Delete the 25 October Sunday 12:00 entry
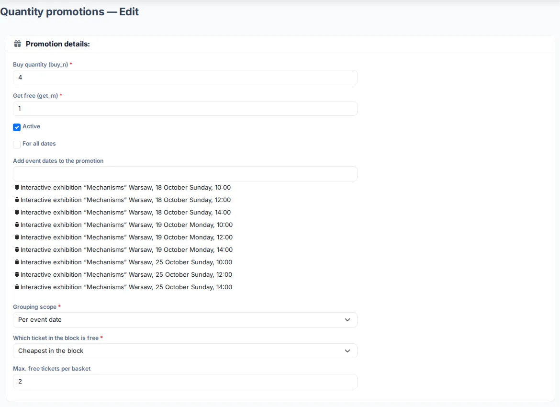The height and width of the screenshot is (407, 560). (17, 275)
